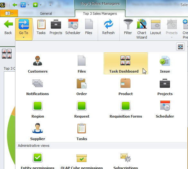Viewport: 188px width, 169px height.
Task: Select Files in the Go To menu
Action: click(x=82, y=65)
